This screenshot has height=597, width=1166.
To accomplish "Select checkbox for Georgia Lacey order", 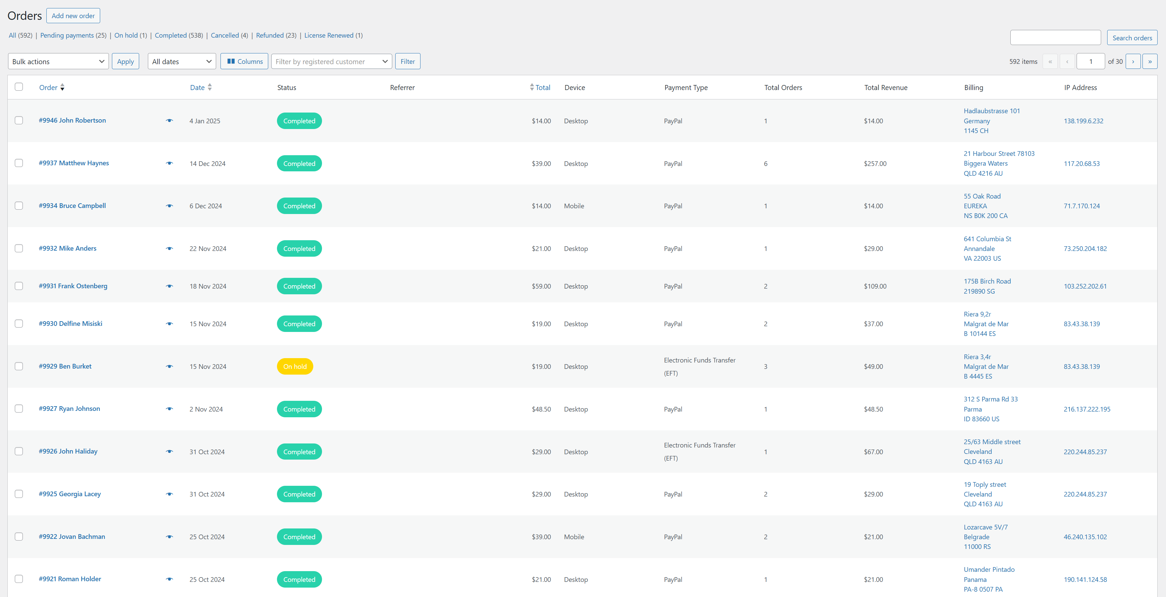I will tap(18, 494).
